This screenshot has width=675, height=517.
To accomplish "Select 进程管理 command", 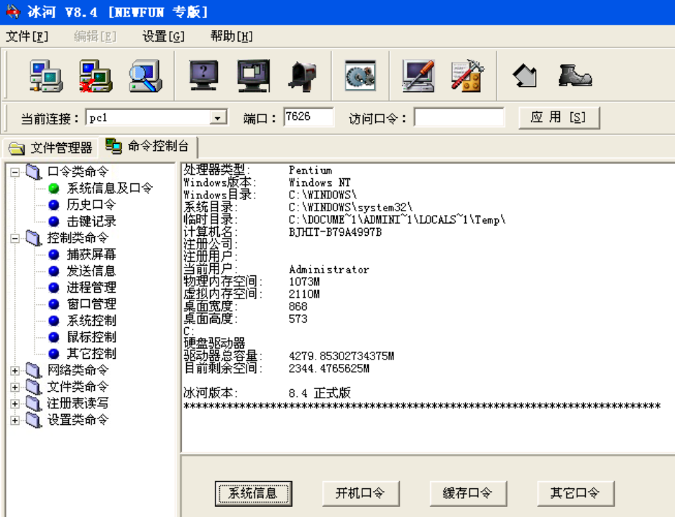I will point(91,287).
